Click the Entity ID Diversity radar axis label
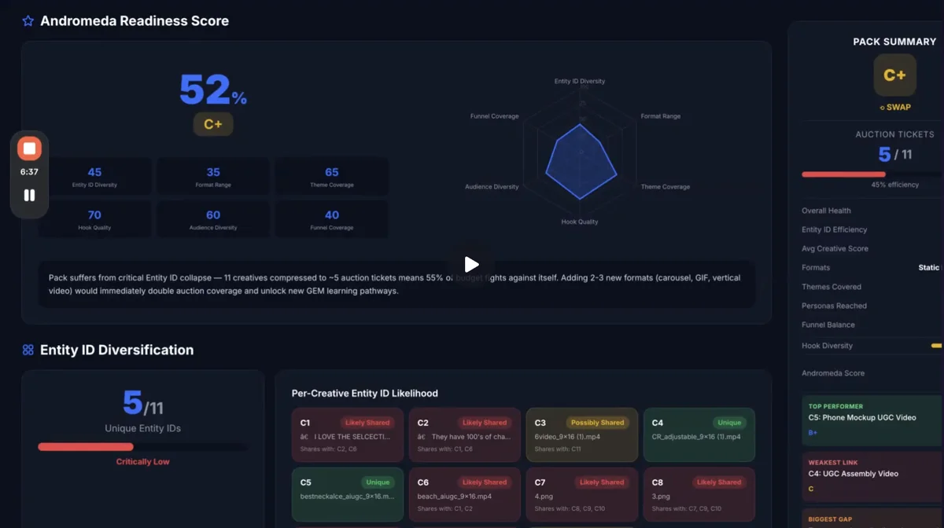The width and height of the screenshot is (944, 528). pos(580,81)
